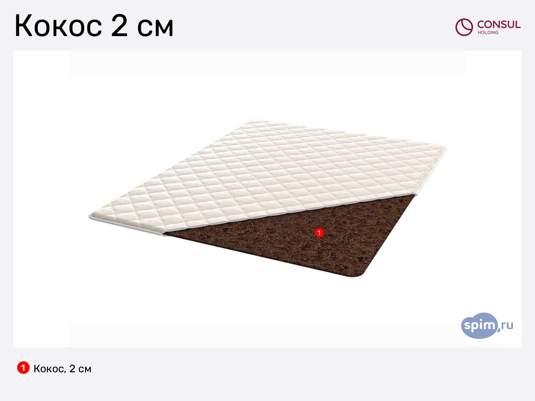The image size is (535, 401).
Task: Click the ".ru" part of spim watermark
Action: click(506, 325)
